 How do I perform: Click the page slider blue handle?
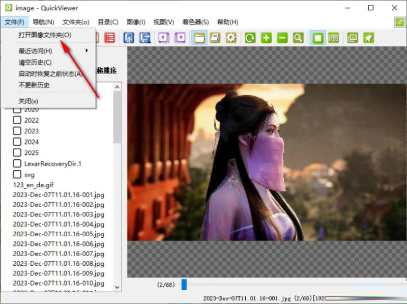(x=184, y=285)
